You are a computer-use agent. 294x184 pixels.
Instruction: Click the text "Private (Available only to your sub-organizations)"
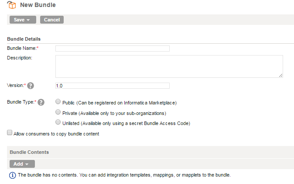point(114,113)
